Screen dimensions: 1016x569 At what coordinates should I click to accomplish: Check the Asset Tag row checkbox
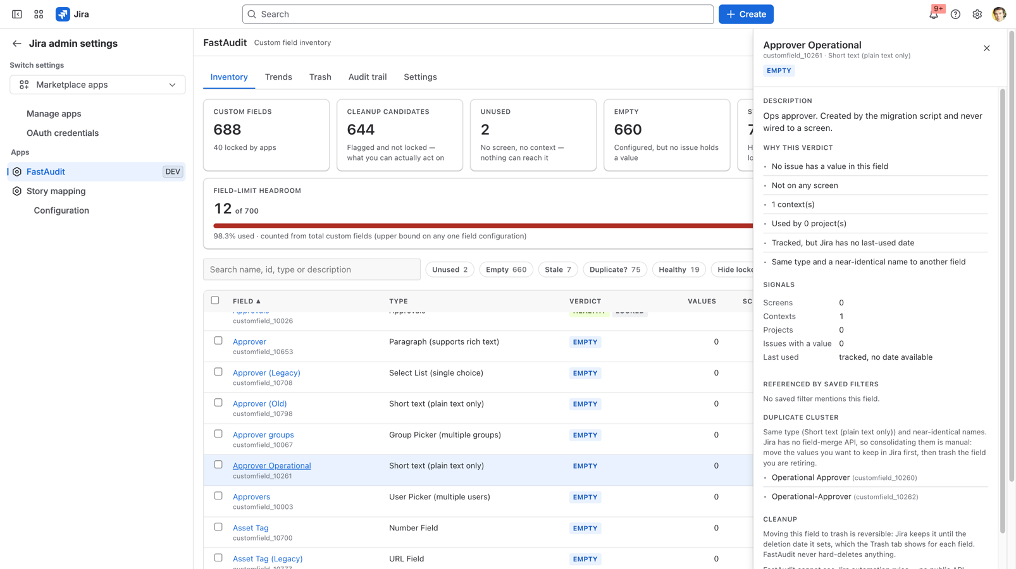pyautogui.click(x=218, y=527)
